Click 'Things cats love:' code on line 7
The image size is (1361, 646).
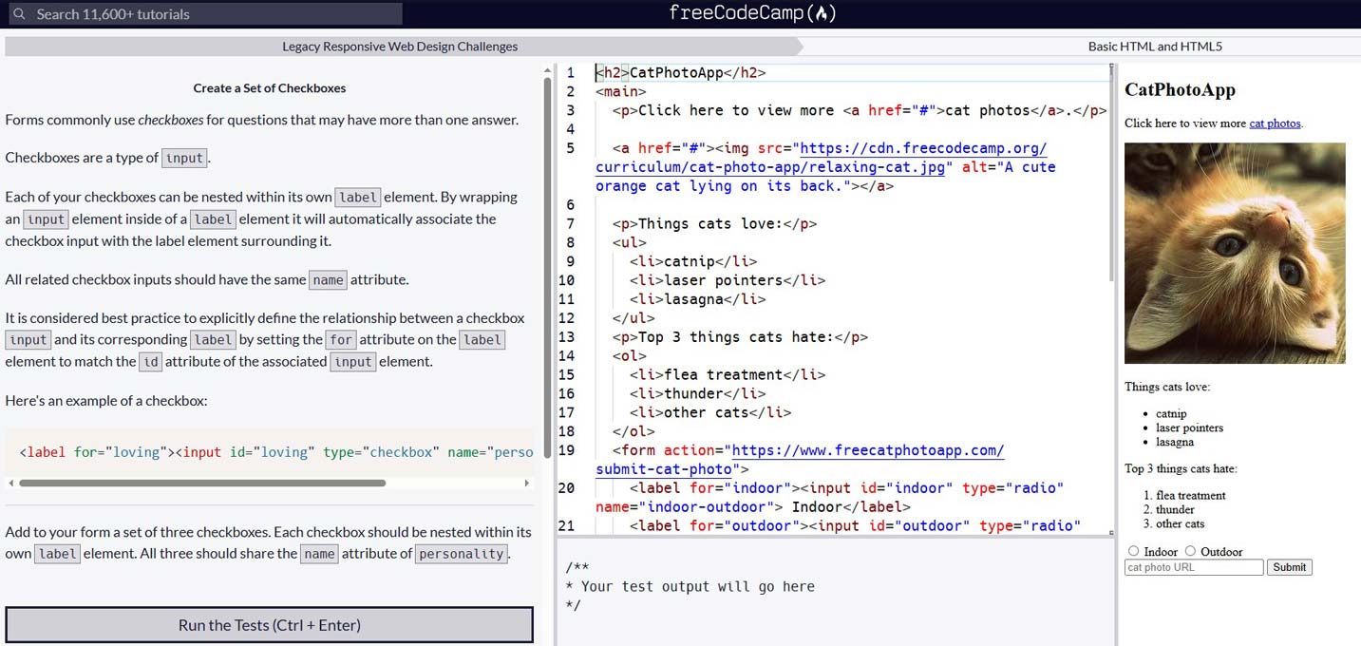(x=714, y=224)
